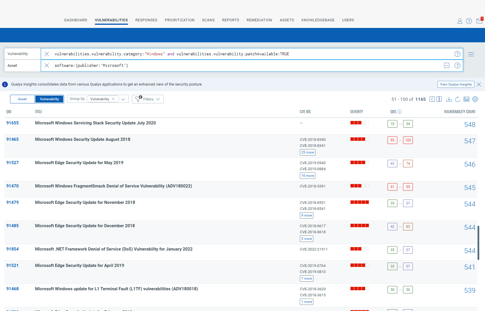Click the QDS info icon
Image resolution: width=485 pixels, height=311 pixels.
tap(400, 112)
